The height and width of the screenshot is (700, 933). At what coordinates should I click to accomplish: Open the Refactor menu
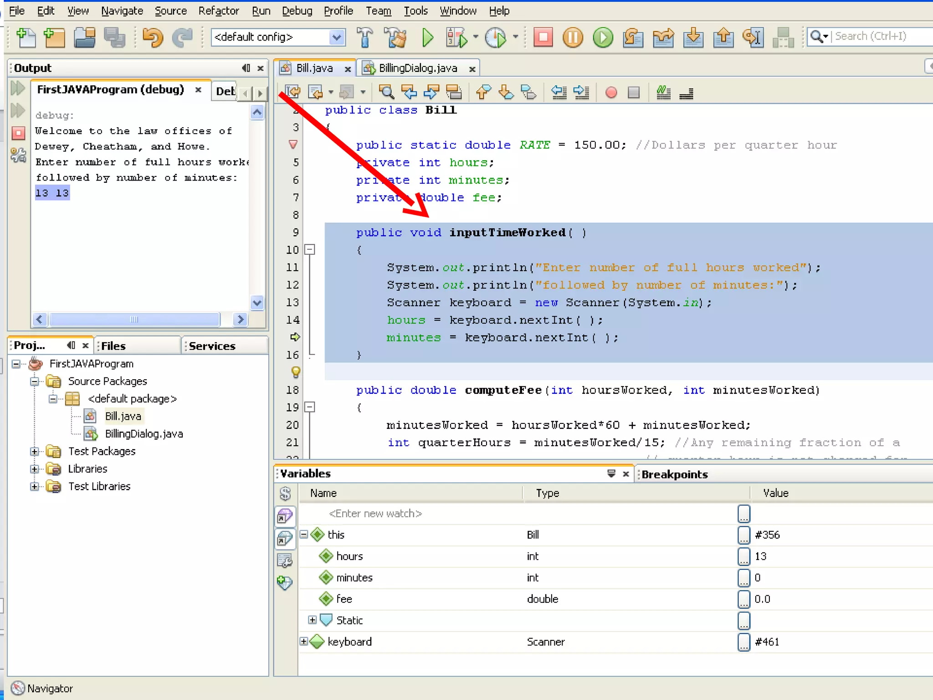click(218, 10)
